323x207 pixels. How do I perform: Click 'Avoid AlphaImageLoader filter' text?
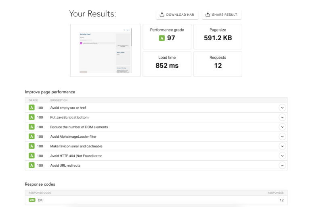(x=73, y=137)
